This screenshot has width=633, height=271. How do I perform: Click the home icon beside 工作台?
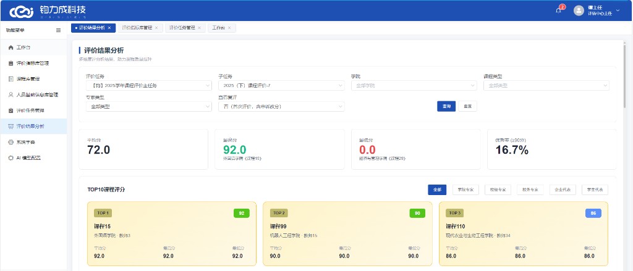11,48
